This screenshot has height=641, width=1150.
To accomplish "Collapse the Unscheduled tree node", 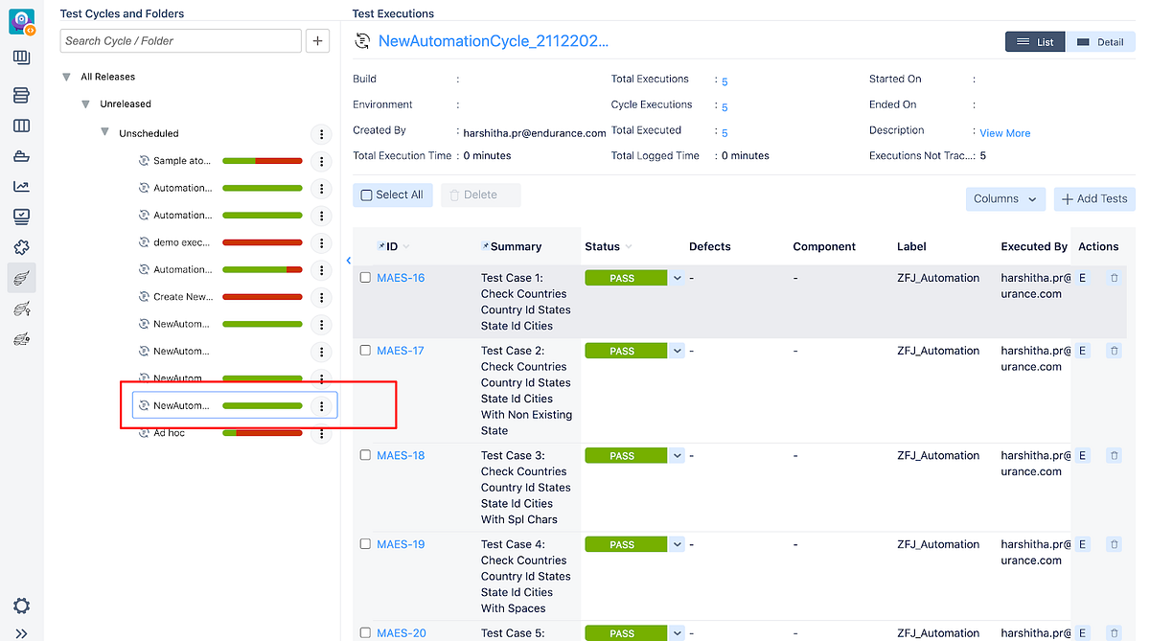I will 104,132.
